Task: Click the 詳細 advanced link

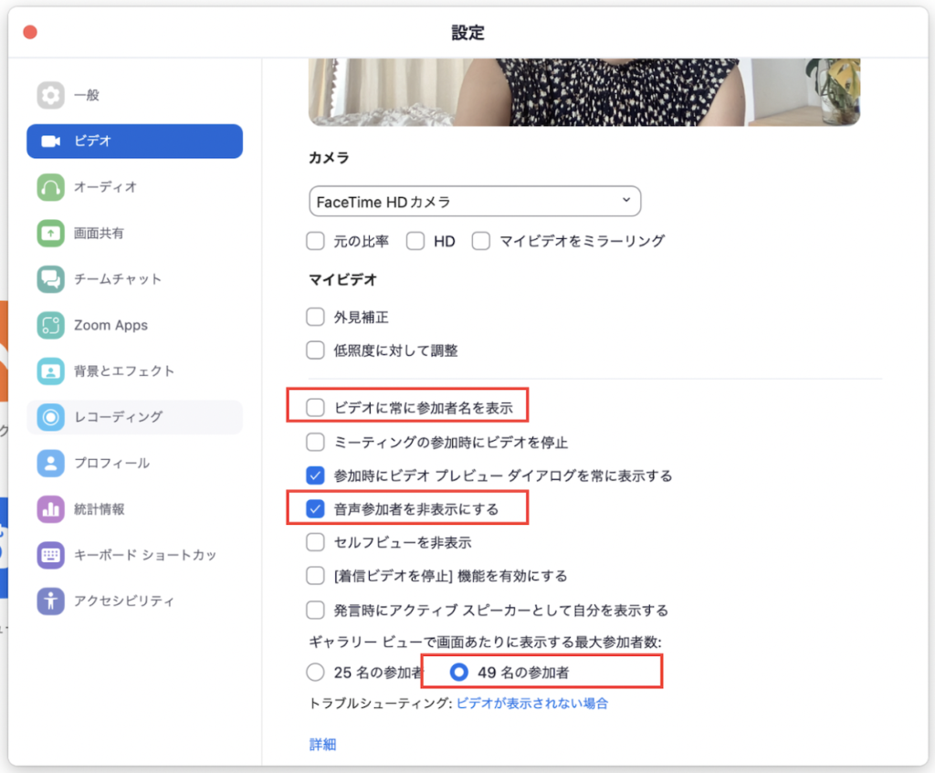Action: (x=323, y=745)
